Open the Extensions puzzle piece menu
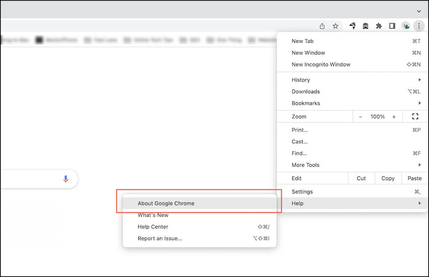The height and width of the screenshot is (277, 429). [379, 26]
